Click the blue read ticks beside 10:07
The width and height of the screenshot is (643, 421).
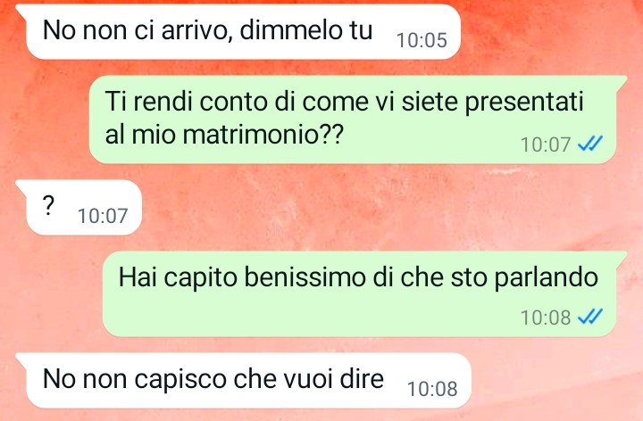click(589, 144)
